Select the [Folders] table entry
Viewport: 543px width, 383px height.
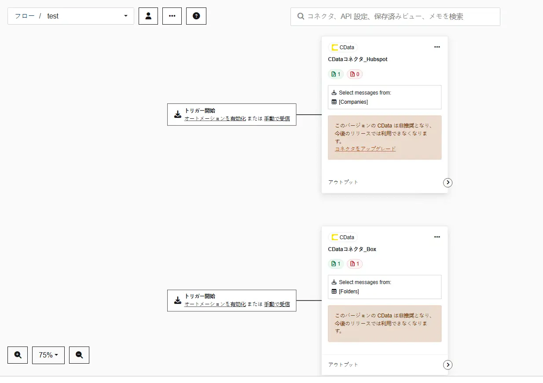[x=349, y=292]
